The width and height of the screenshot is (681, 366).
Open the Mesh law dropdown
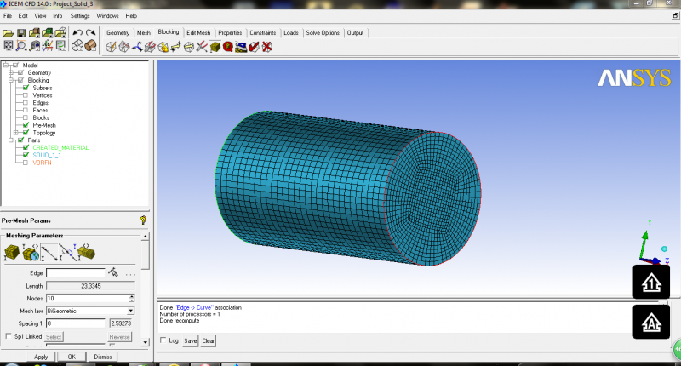pos(131,311)
